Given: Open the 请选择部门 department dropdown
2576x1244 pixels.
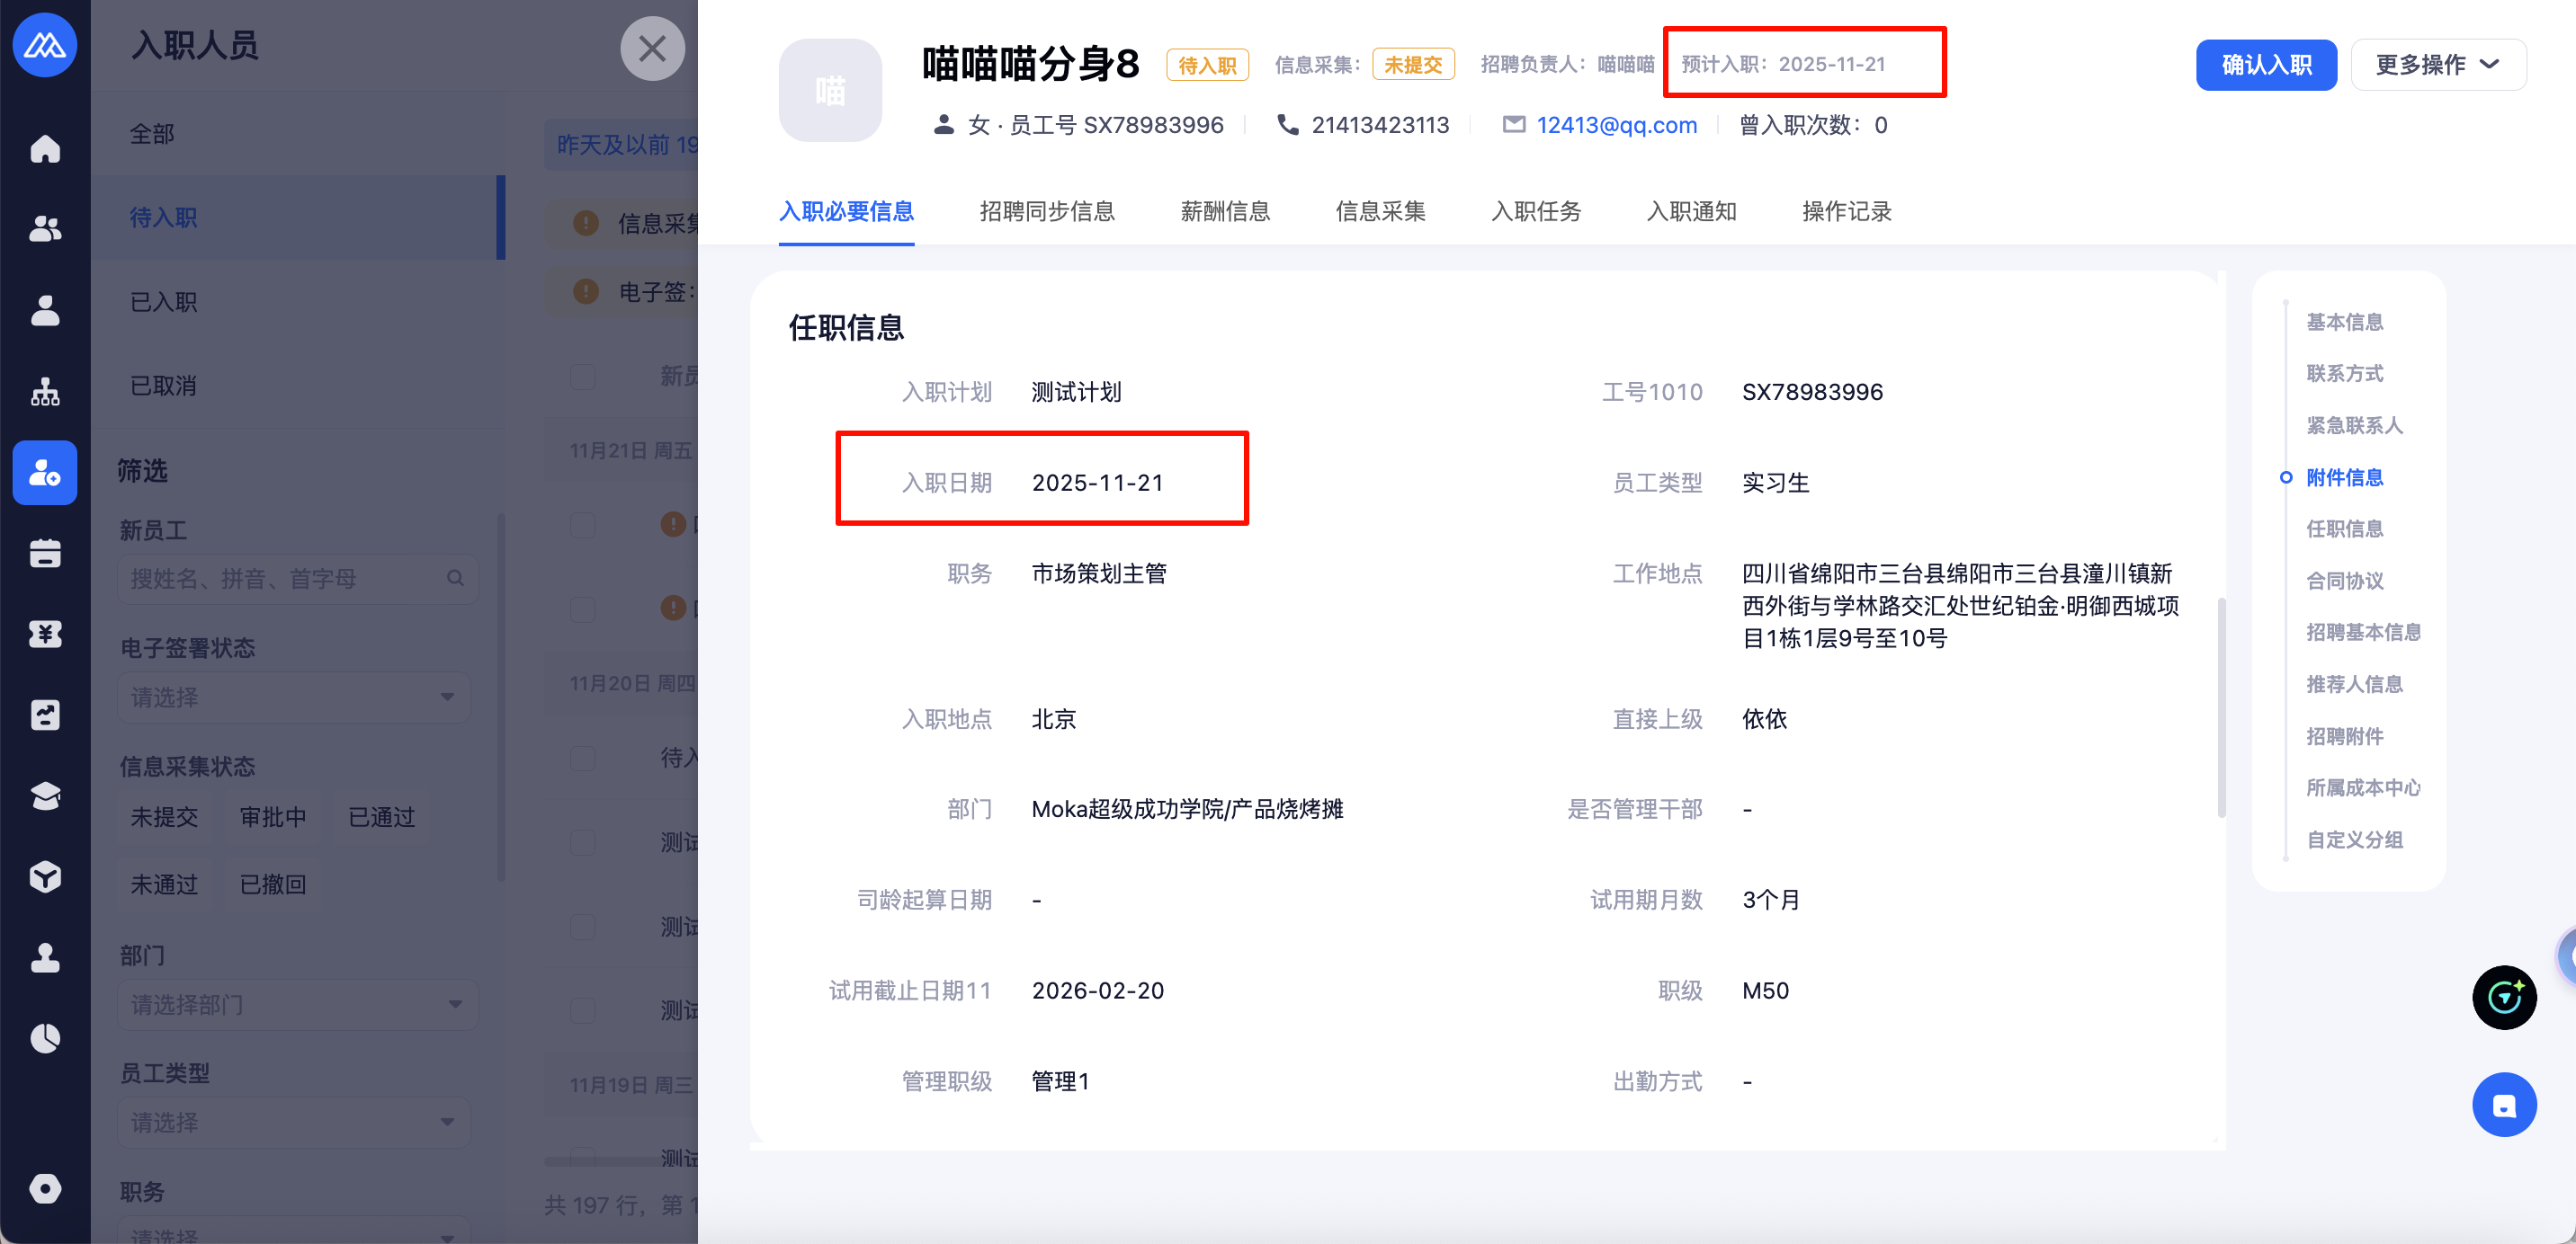Looking at the screenshot, I should (297, 1004).
